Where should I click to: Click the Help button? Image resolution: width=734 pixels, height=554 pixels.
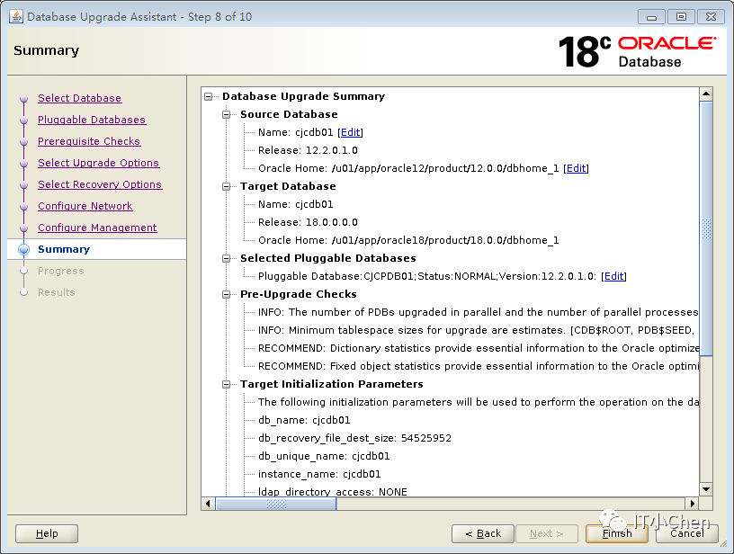coord(47,533)
